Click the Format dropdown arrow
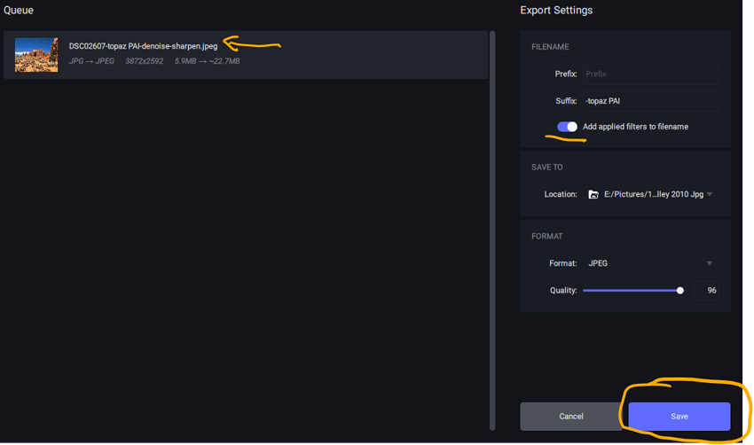The height and width of the screenshot is (445, 754). [x=709, y=263]
